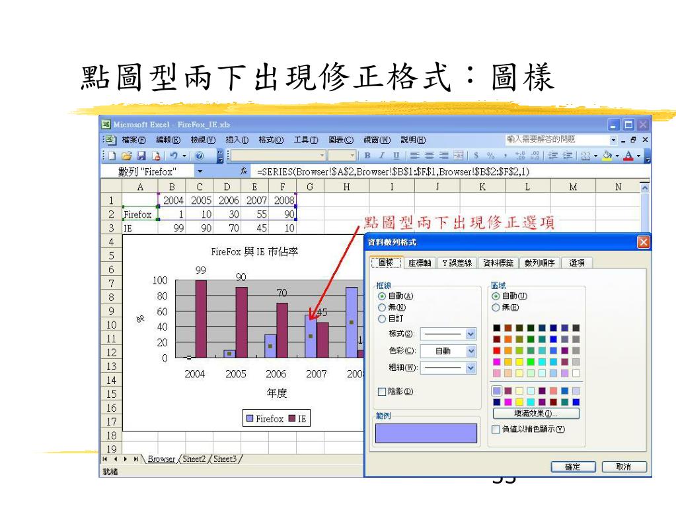The image size is (676, 506).
Task: Click the fx insert function icon
Action: tap(244, 172)
